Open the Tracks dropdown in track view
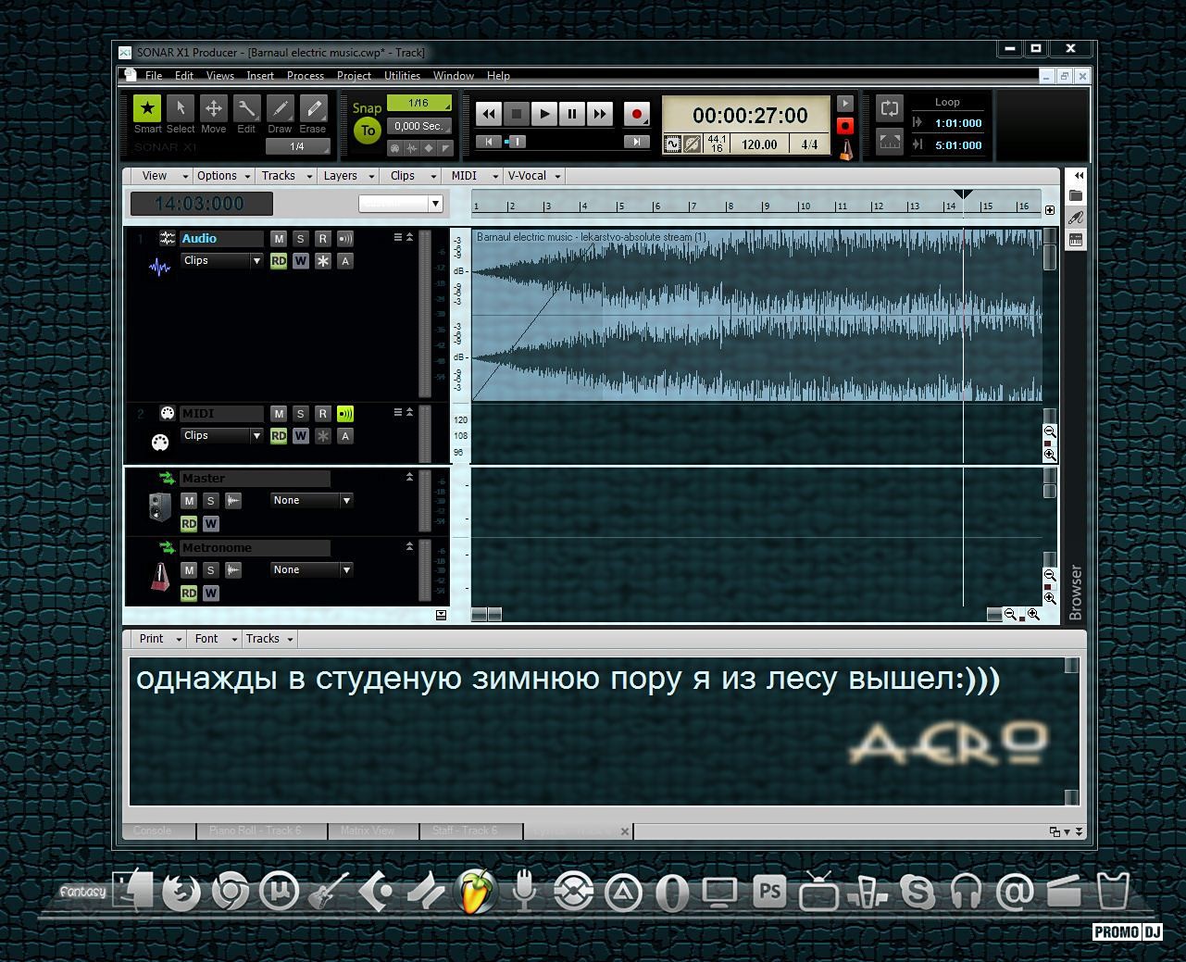The height and width of the screenshot is (962, 1186). 282,176
